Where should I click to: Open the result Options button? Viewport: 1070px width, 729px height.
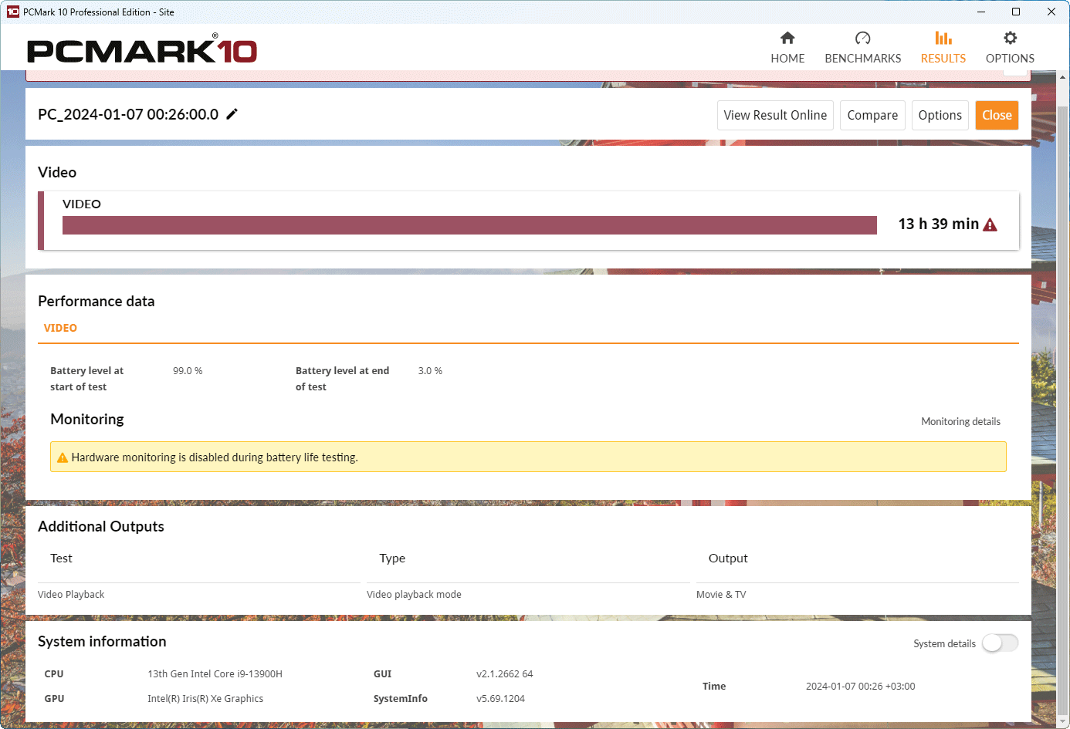940,115
